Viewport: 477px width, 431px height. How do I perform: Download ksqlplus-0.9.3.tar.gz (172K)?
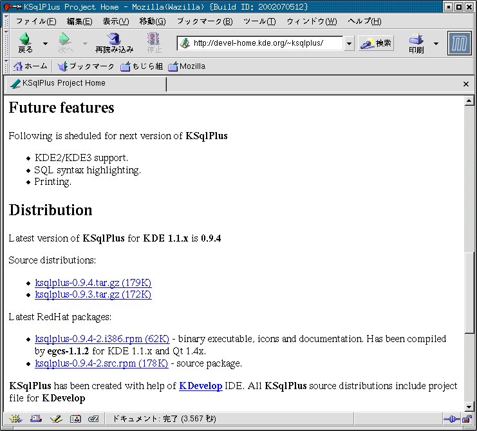tap(93, 294)
